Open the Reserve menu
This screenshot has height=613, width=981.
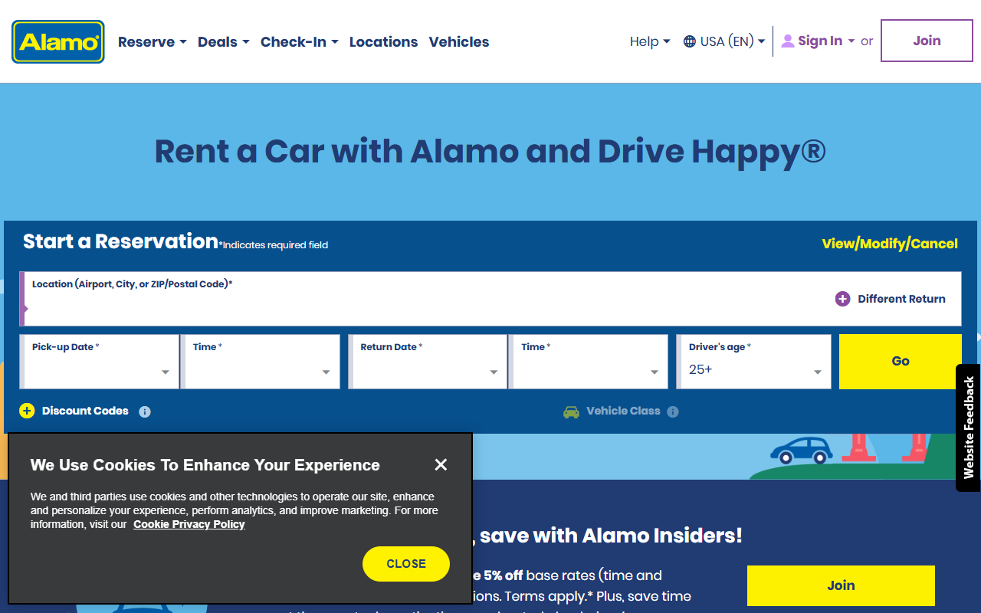coord(152,42)
